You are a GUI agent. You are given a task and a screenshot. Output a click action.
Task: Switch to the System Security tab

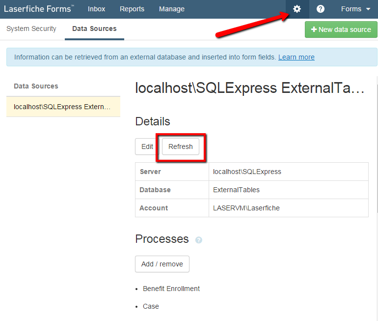[31, 29]
